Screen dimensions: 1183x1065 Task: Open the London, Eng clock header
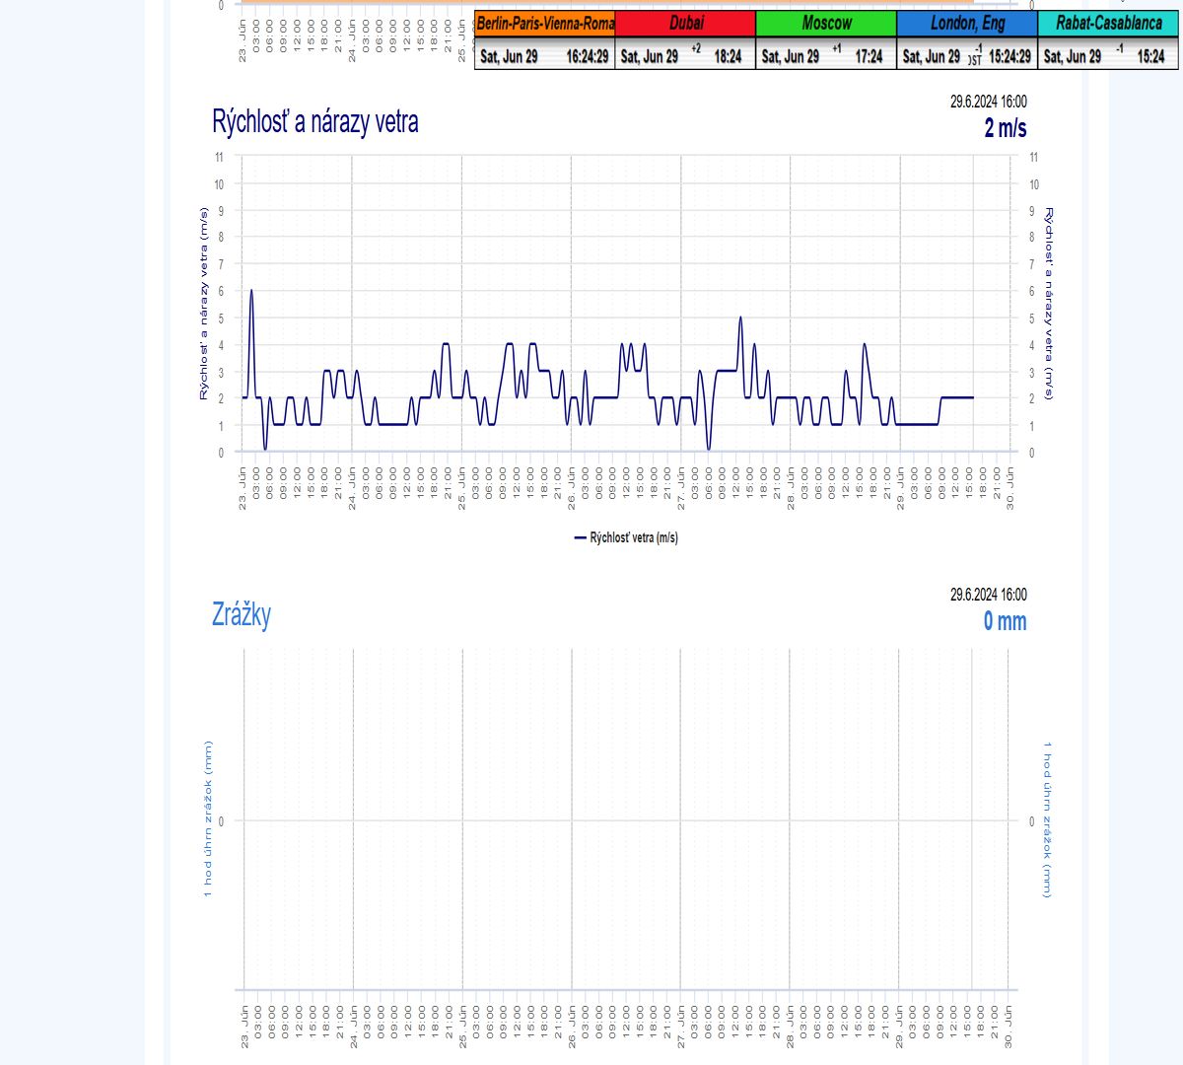(x=967, y=24)
